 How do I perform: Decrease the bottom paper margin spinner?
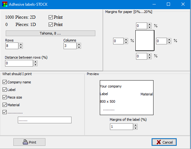click(149, 58)
